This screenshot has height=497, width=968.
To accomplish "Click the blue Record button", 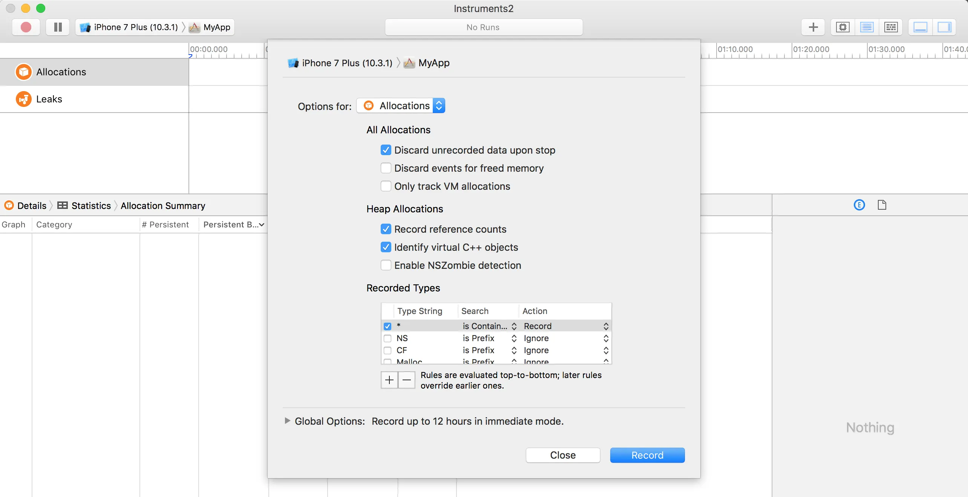I will pyautogui.click(x=647, y=455).
